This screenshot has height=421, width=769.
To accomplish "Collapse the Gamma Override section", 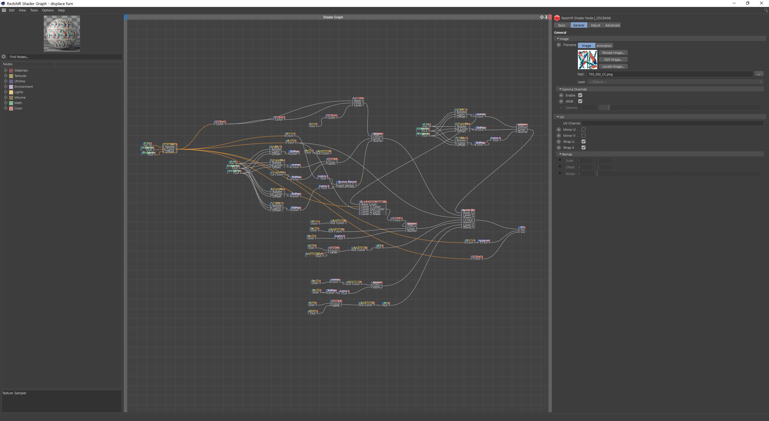I will coord(560,89).
